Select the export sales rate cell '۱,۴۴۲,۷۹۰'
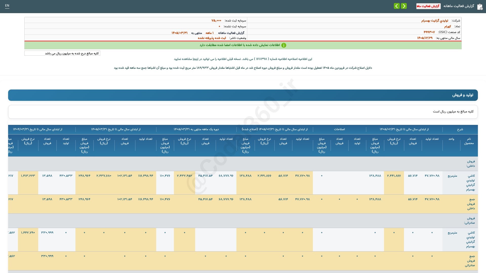The image size is (486, 273). pos(28,233)
